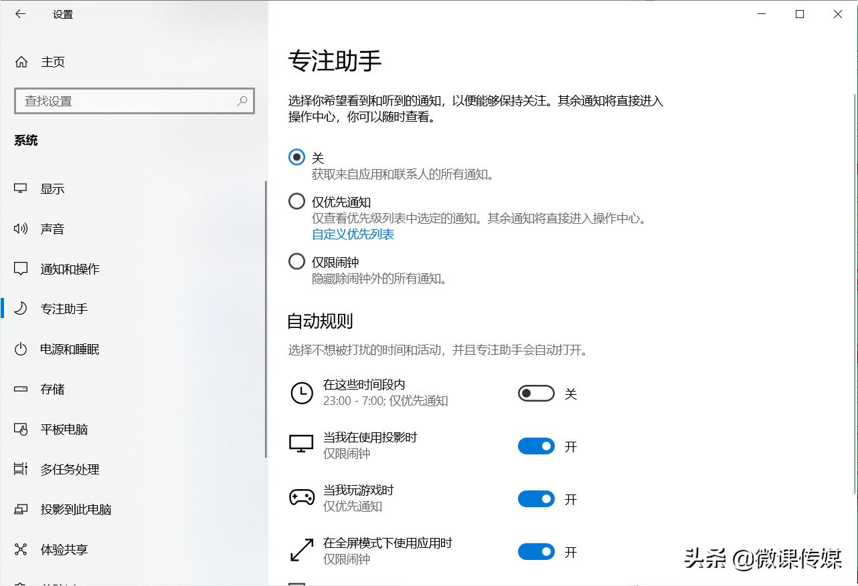The height and width of the screenshot is (586, 858).
Task: Turn off the 当我玩游戏时 toggle
Action: click(535, 498)
